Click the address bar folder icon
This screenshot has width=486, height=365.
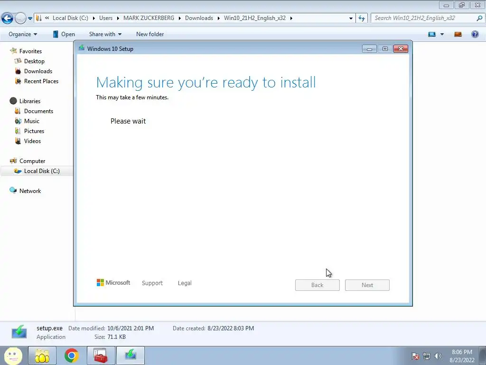click(x=39, y=18)
